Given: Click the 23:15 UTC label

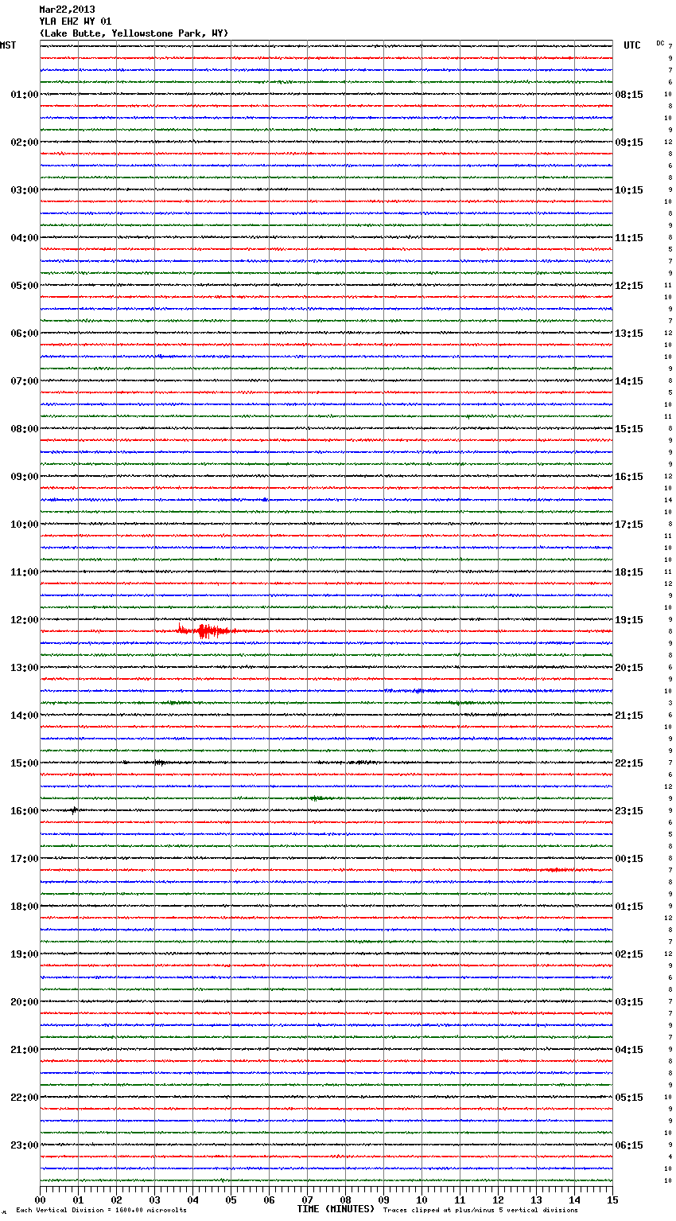Looking at the screenshot, I should (x=629, y=811).
